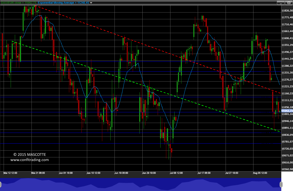Click the blue overview navigator area
This screenshot has height=191, width=293.
click(141, 184)
